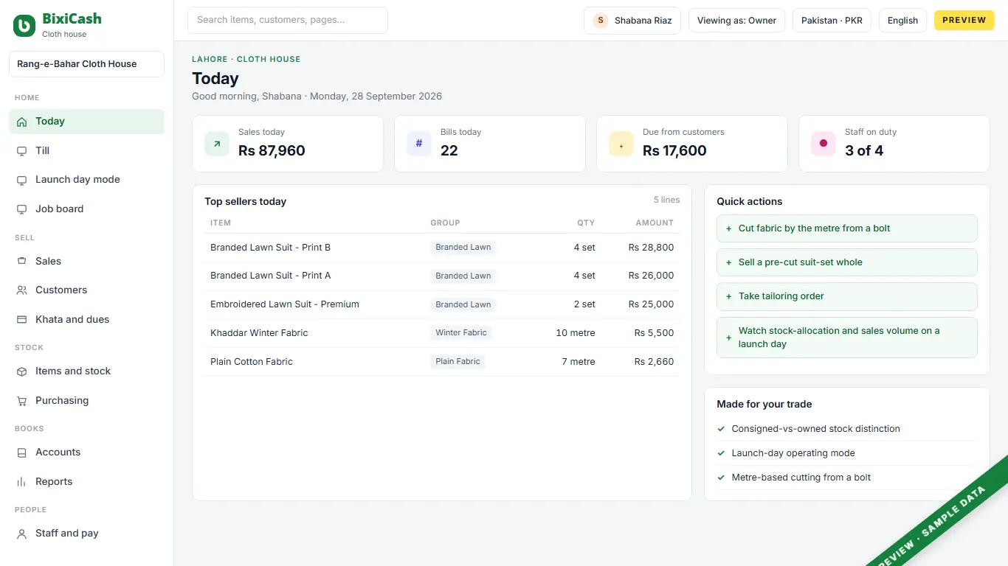
Task: Click the arrow icon on Sales today card
Action: tap(217, 144)
